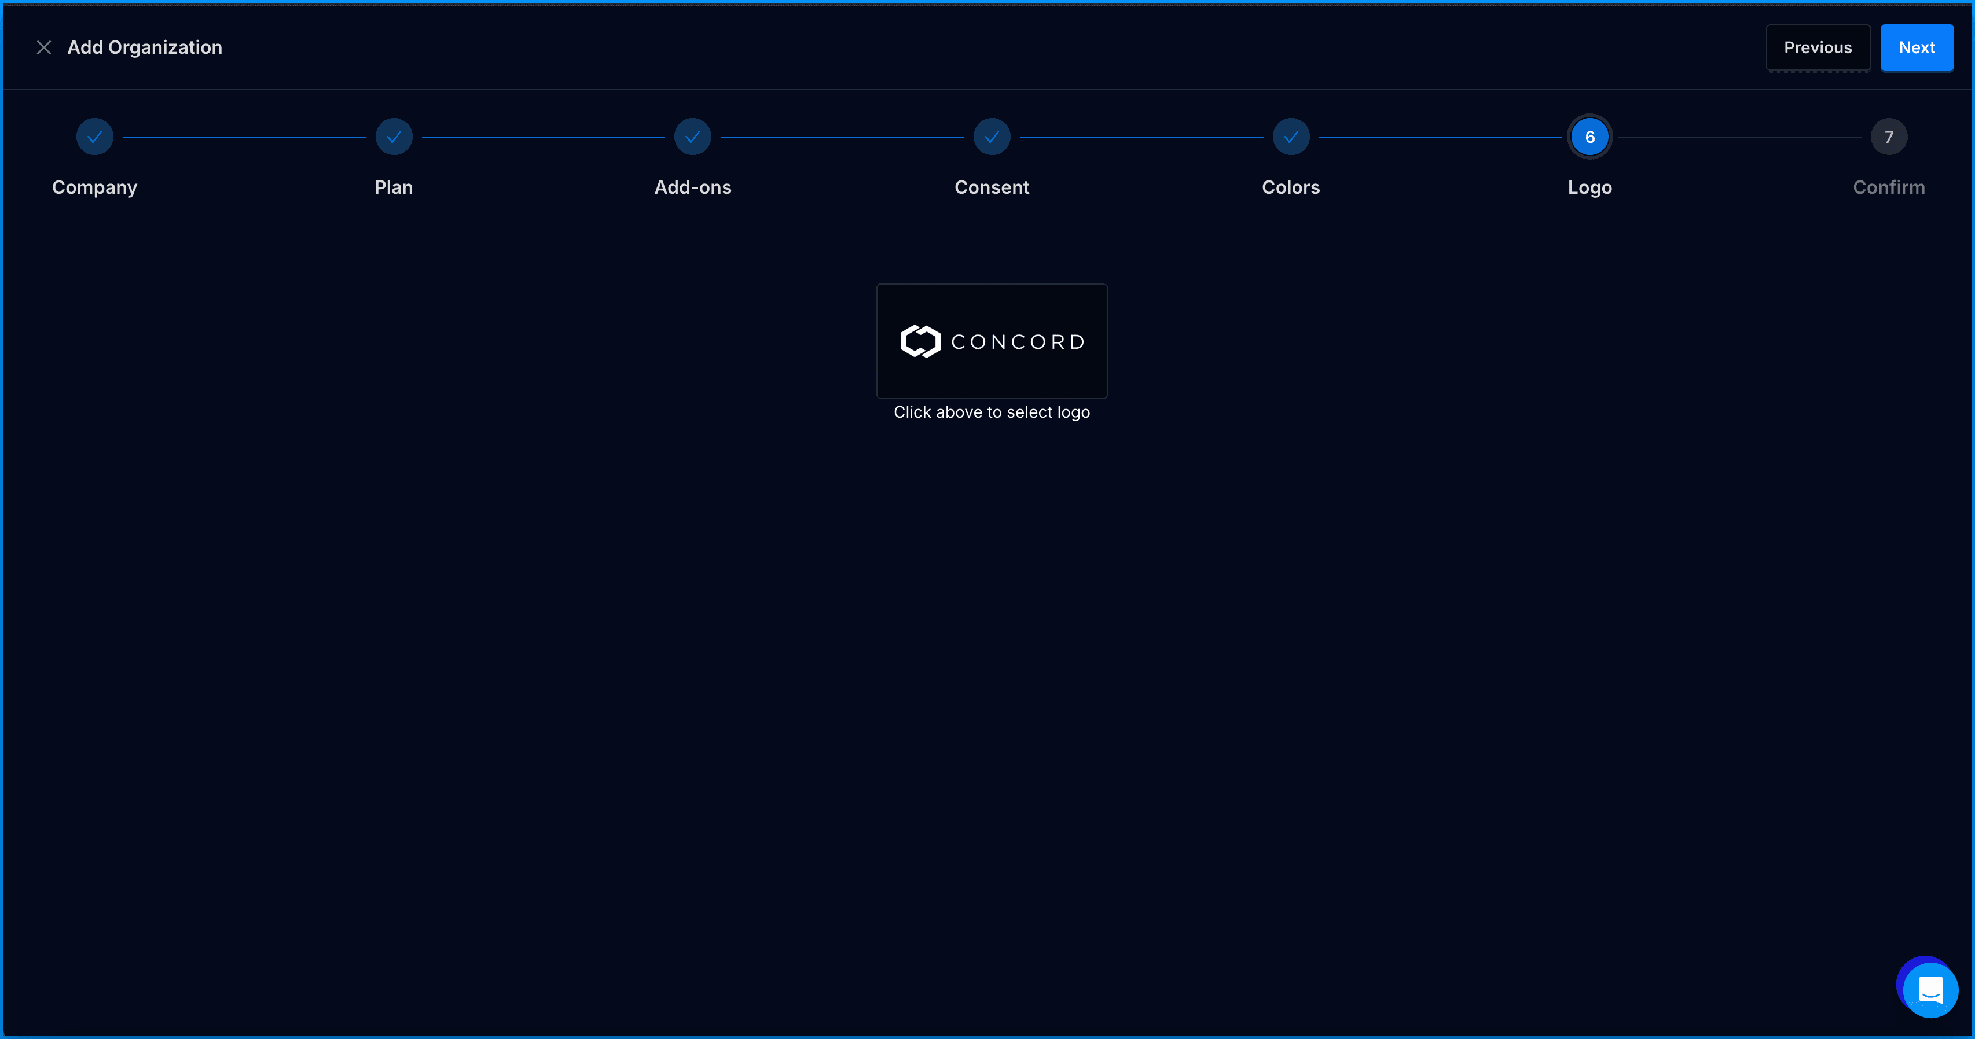Select the Colors step label
The image size is (1975, 1039).
(x=1290, y=187)
